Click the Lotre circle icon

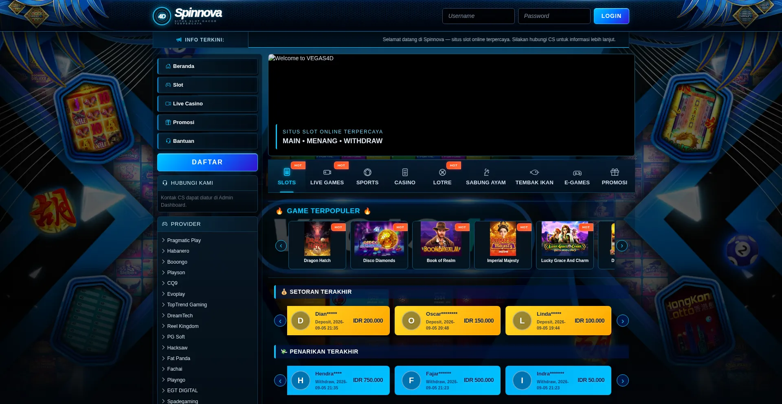click(x=442, y=172)
